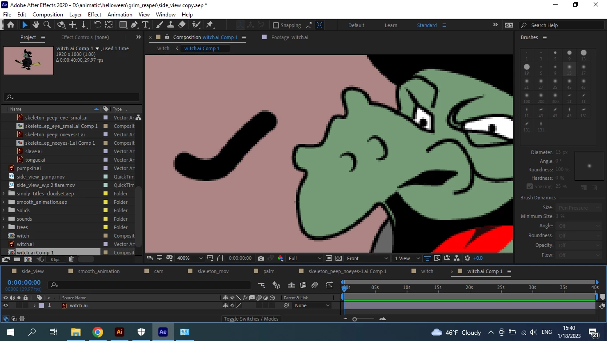Click the Show Channel RGB color icon
Image resolution: width=607 pixels, height=341 pixels.
click(x=280, y=258)
